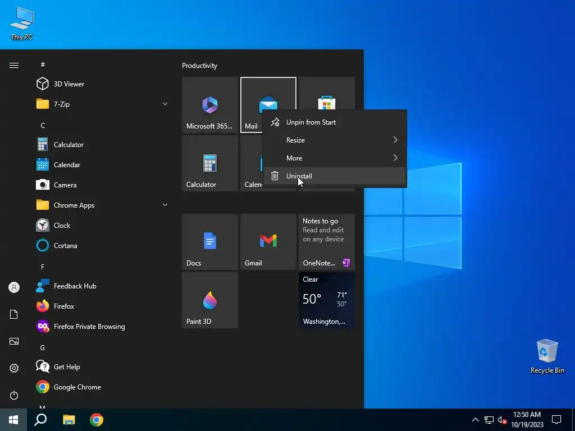This screenshot has height=431, width=575.
Task: Open the Pictures sidebar icon
Action: [14, 341]
